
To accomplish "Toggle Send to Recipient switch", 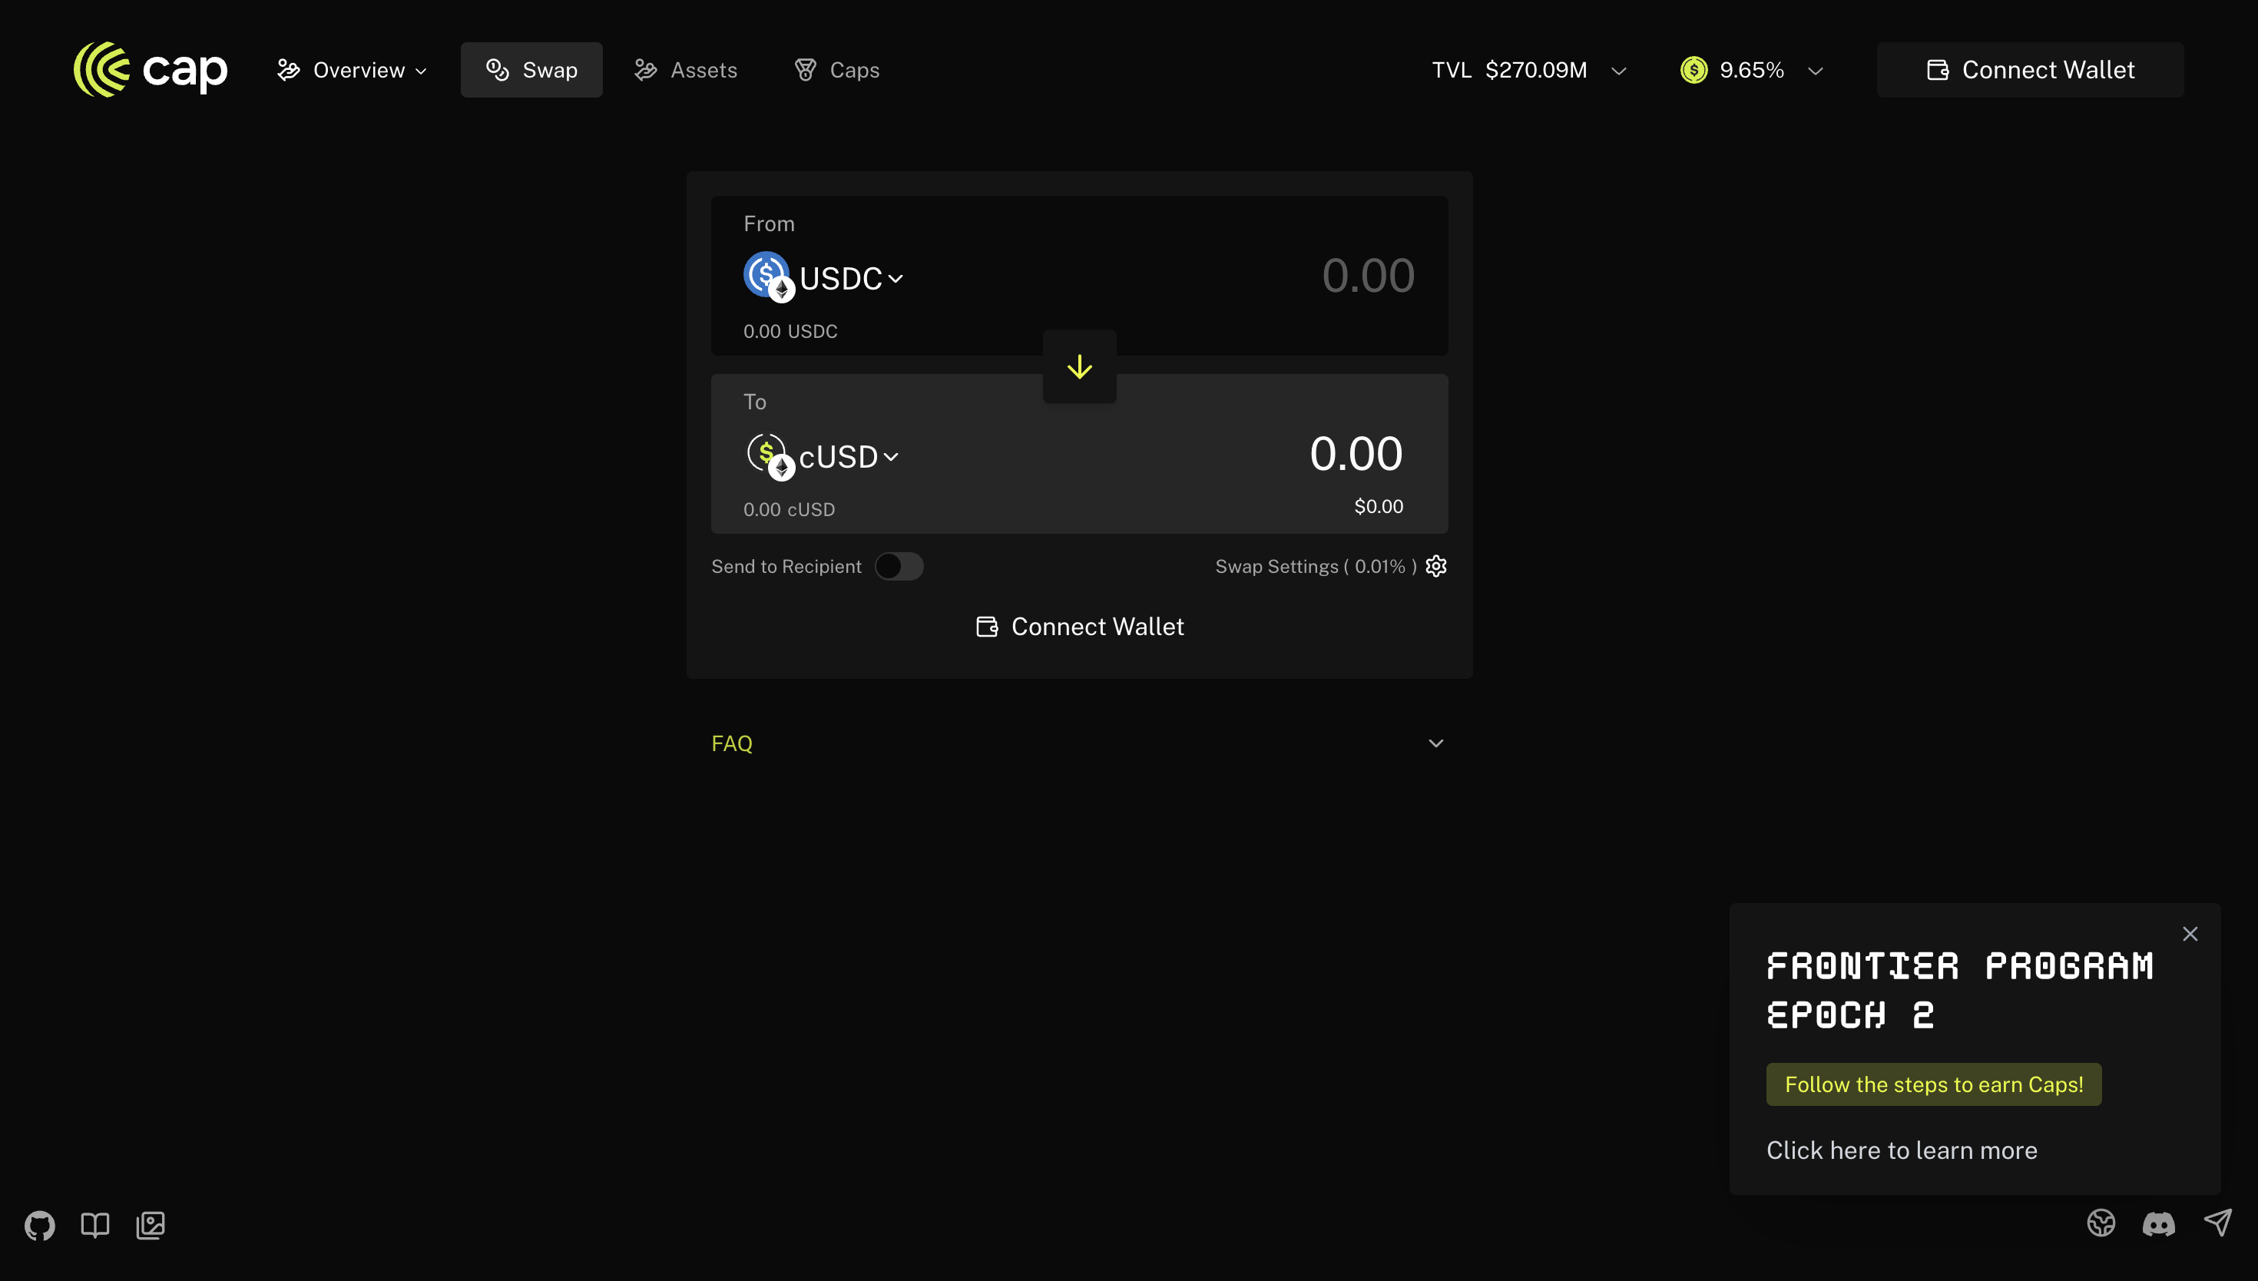I will point(898,566).
